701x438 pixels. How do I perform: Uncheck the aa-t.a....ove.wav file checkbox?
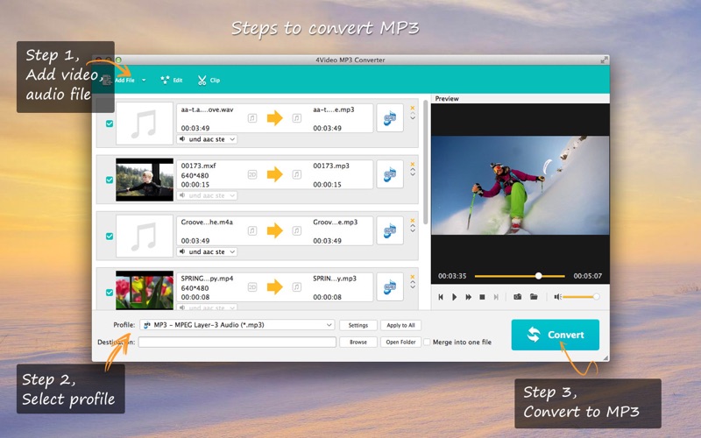[x=110, y=124]
